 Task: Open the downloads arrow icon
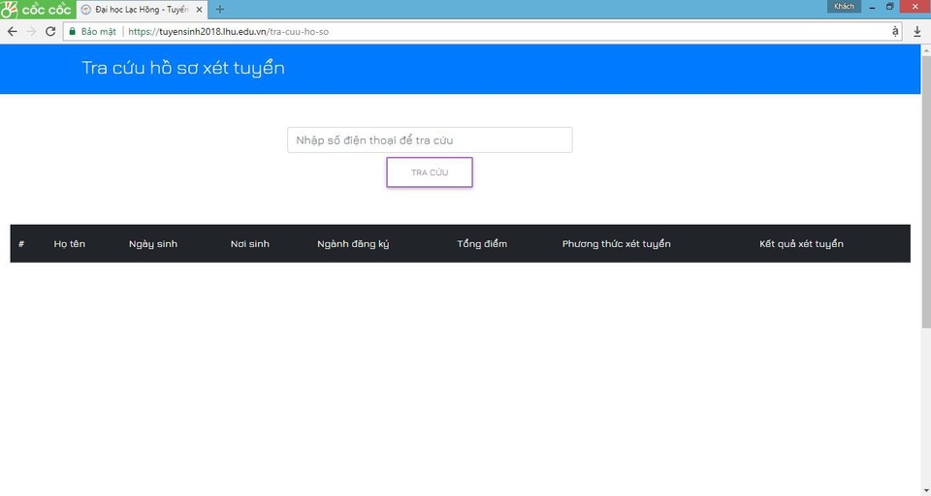(916, 31)
